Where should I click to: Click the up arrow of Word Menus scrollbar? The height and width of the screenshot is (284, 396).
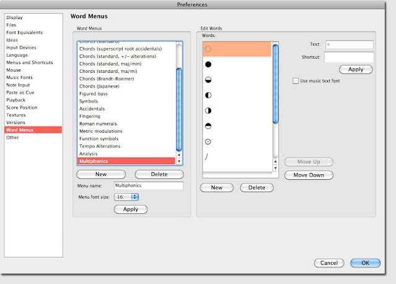179,155
